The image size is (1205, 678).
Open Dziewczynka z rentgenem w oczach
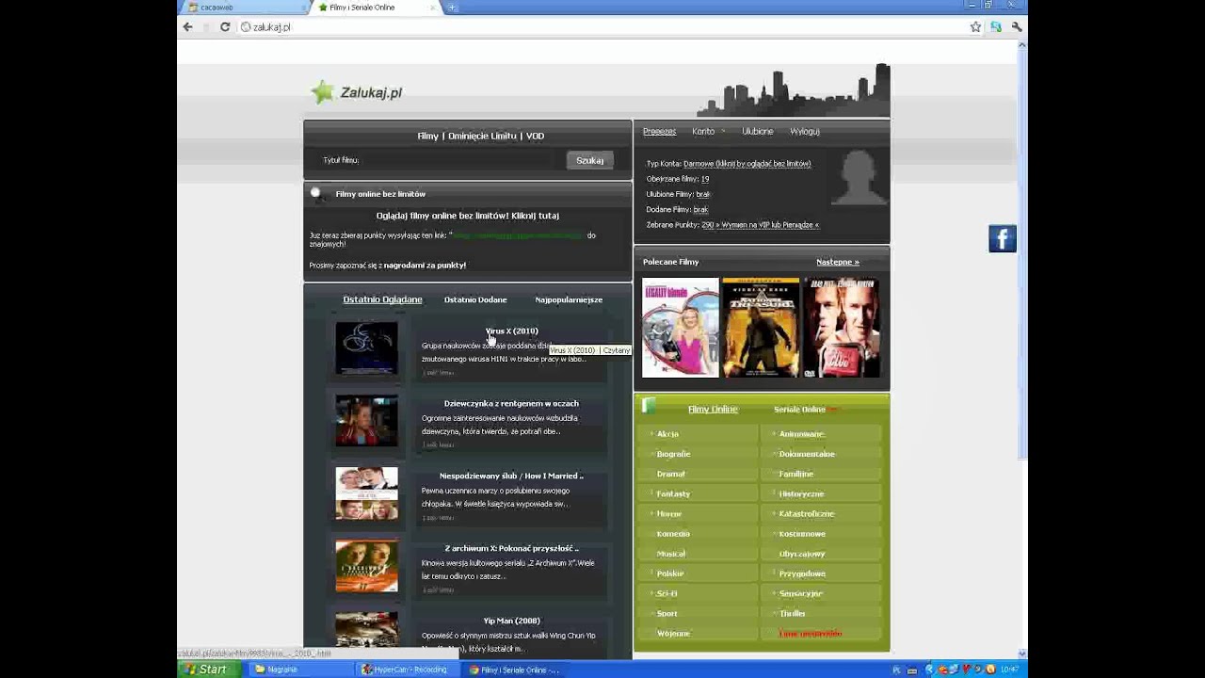511,403
